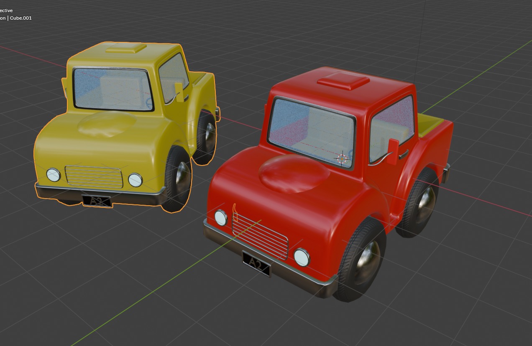Click the Cube.001 object name overlay text
This screenshot has width=532, height=346.
21,18
